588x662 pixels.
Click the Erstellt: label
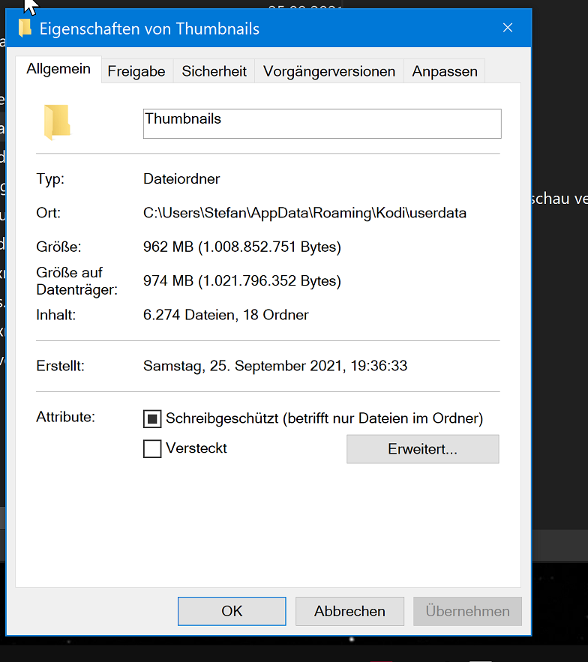61,366
